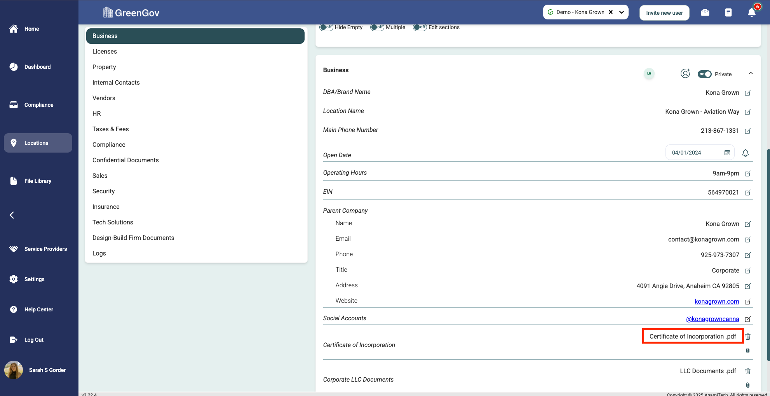Edit the Parent Company Address value
Image resolution: width=770 pixels, height=396 pixels.
[748, 286]
